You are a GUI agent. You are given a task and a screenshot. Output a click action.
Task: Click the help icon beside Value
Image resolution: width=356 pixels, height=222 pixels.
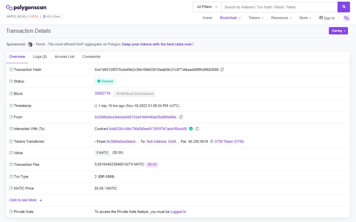(x=11, y=153)
